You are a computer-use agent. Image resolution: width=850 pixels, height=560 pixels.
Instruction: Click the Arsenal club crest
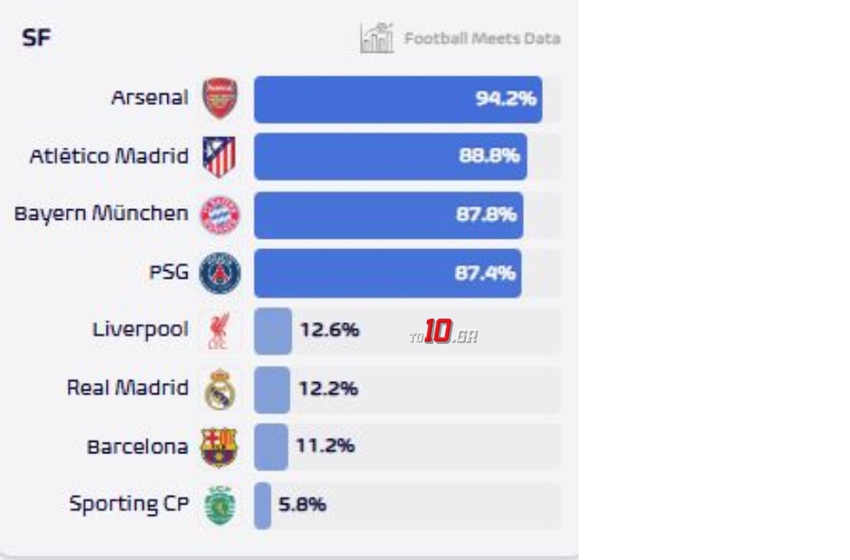pyautogui.click(x=219, y=98)
